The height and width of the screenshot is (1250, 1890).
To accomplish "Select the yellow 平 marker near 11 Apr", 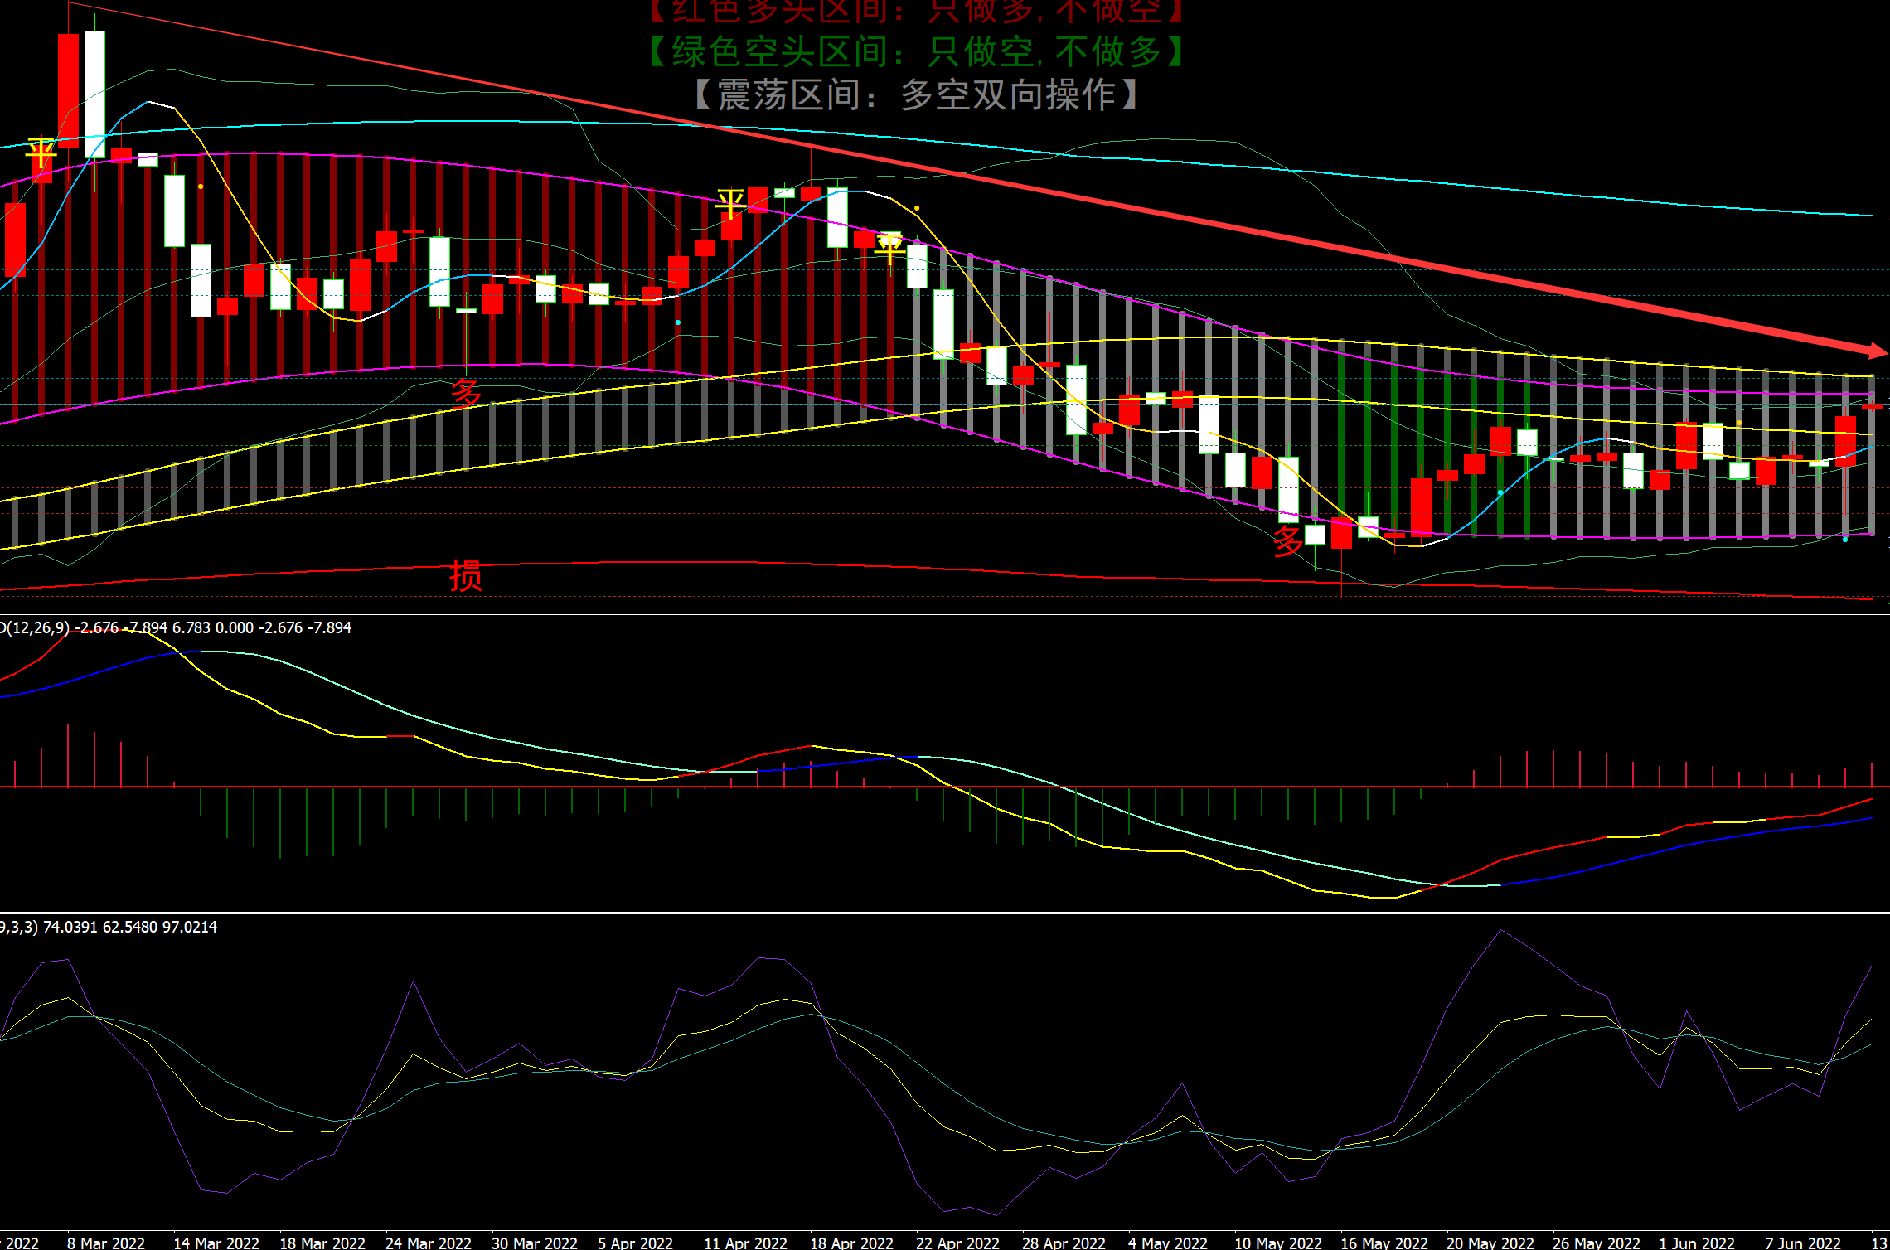I will [x=730, y=203].
